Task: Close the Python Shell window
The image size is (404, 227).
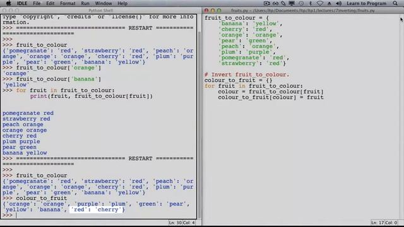Action: (4, 11)
